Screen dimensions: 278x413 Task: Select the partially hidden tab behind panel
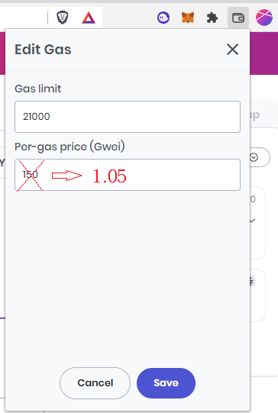(x=255, y=115)
